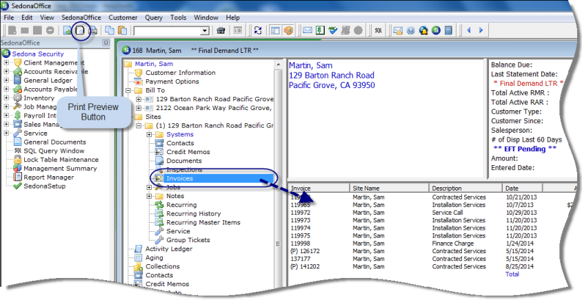This screenshot has height=300, width=582.
Task: Select the Invoices tree item
Action: tap(180, 178)
